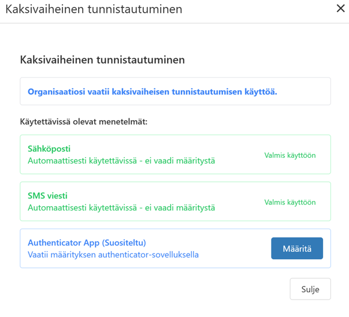Click the blank area of the header bar
This screenshot has width=349, height=317.
click(260, 9)
